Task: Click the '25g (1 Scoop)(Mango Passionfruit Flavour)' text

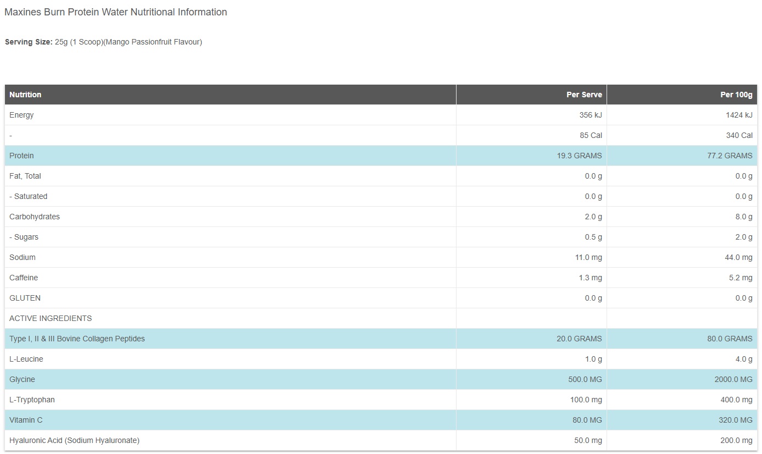Action: coord(129,42)
